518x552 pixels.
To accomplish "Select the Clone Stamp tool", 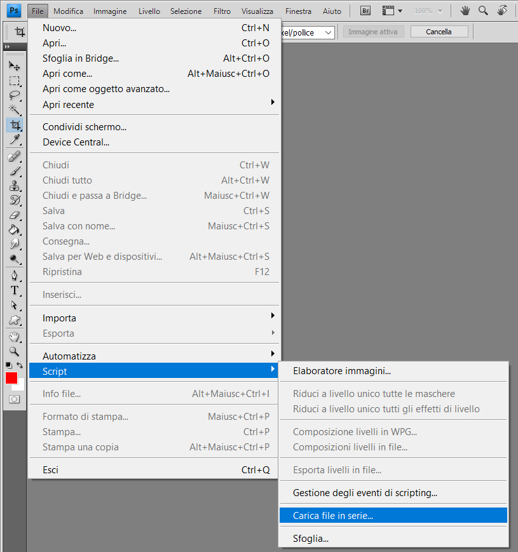I will tap(15, 185).
